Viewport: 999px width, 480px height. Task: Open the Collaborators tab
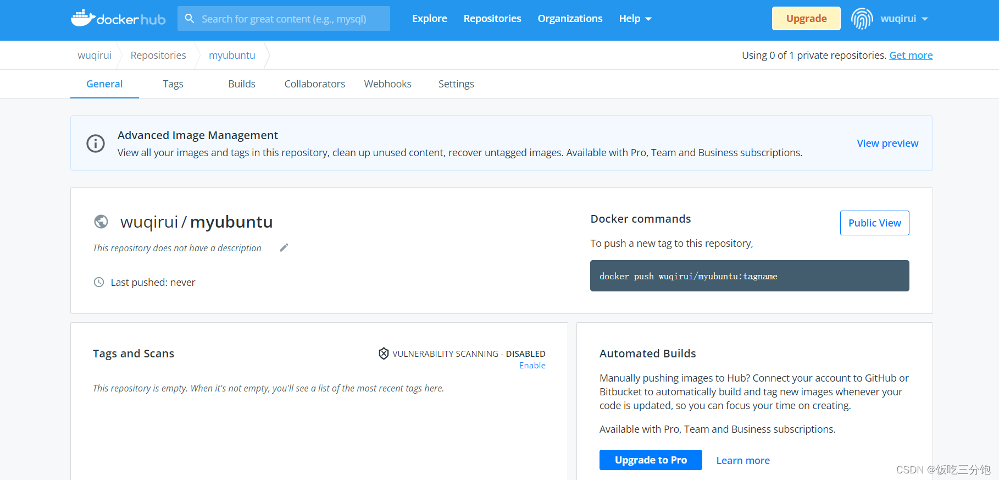tap(315, 84)
